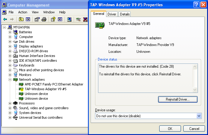The image size is (208, 135).
Task: Click the Universal Serial Bus controllers icon
Action: pyautogui.click(x=15, y=117)
